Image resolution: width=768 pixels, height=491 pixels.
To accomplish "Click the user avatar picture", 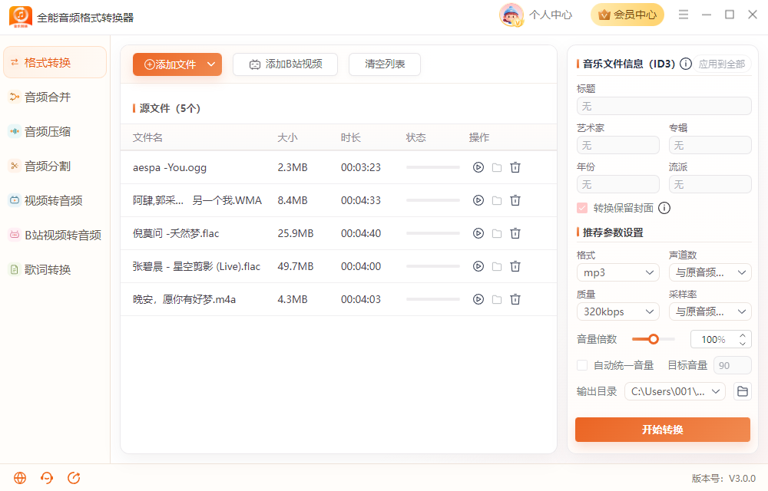I will click(x=511, y=15).
